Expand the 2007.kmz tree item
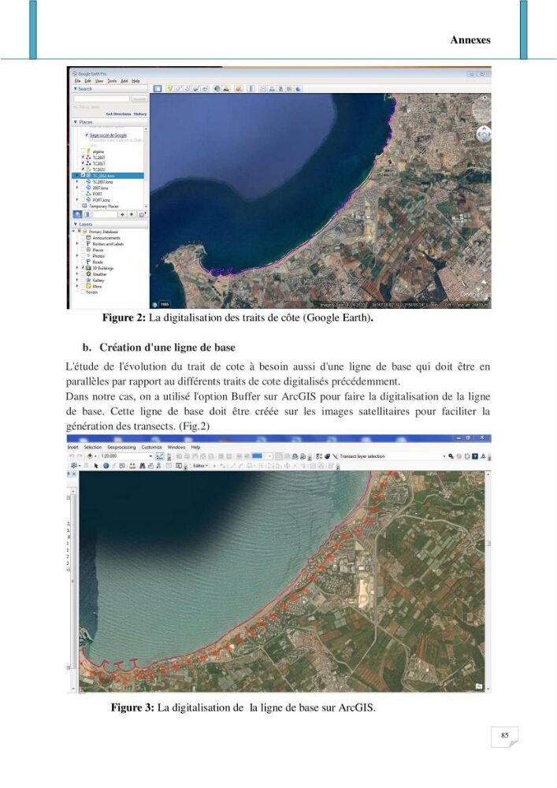The width and height of the screenshot is (557, 788). [77, 188]
